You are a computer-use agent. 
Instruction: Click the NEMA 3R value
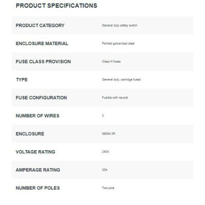(x=109, y=134)
